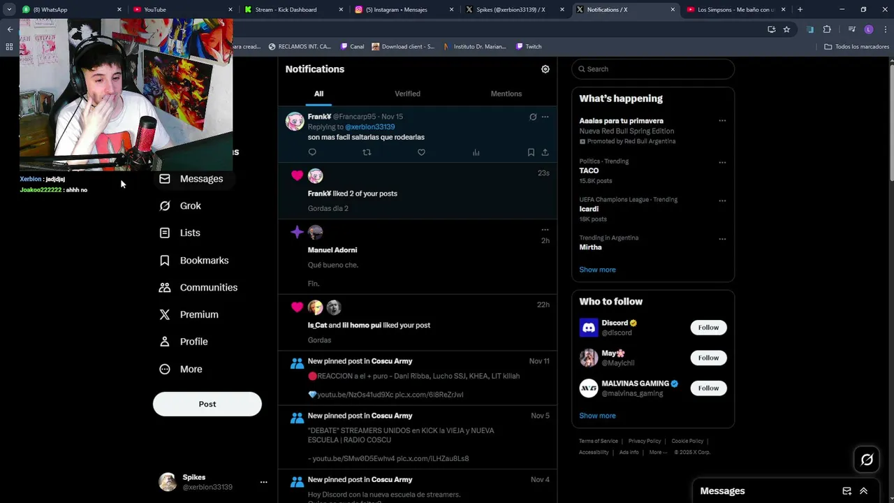Open more options on Manuel Adorni notification
Image resolution: width=894 pixels, height=503 pixels.
click(545, 230)
